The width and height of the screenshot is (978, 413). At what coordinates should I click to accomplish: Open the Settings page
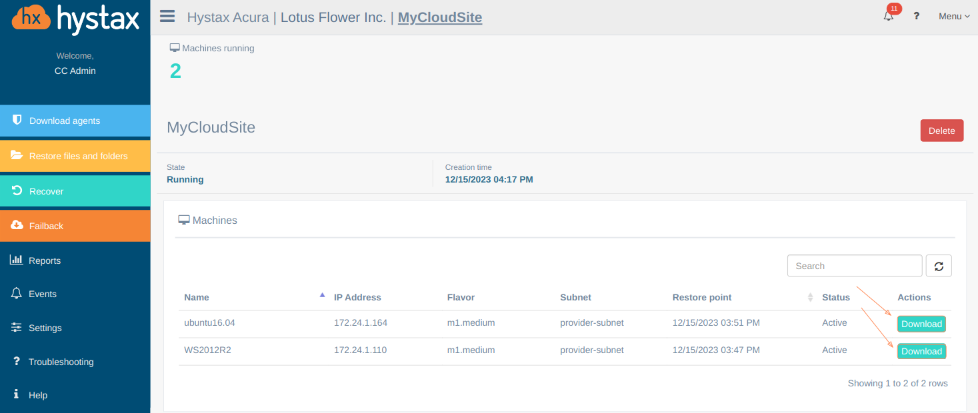pos(45,328)
